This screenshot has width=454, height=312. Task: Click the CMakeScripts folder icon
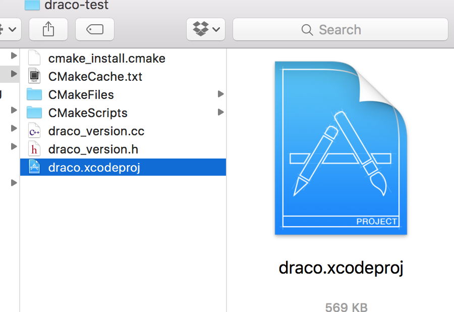(34, 113)
